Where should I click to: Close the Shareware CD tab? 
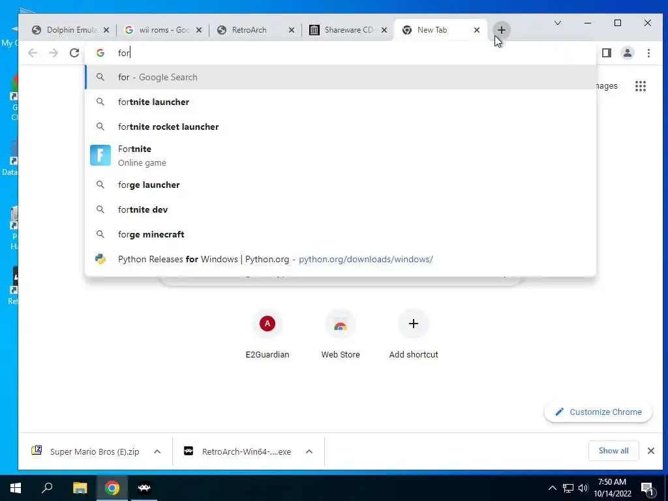coord(384,30)
